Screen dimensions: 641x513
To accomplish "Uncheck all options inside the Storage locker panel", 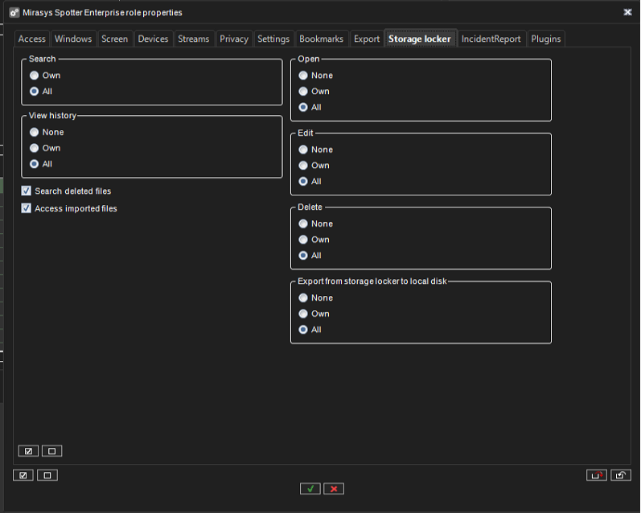I will click(x=51, y=451).
